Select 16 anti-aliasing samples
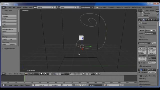This screenshot has height=90, width=160. coord(145,70)
